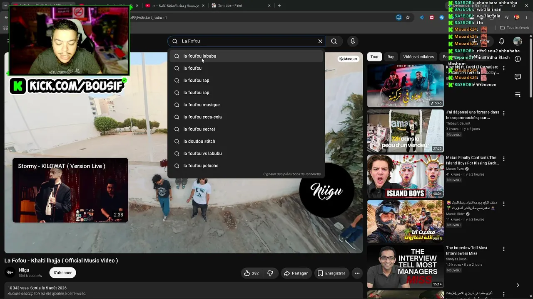
Task: Subscribe to Niigu with S'abonner
Action: pyautogui.click(x=63, y=273)
